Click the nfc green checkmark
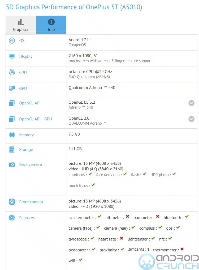 pyautogui.click(x=170, y=239)
